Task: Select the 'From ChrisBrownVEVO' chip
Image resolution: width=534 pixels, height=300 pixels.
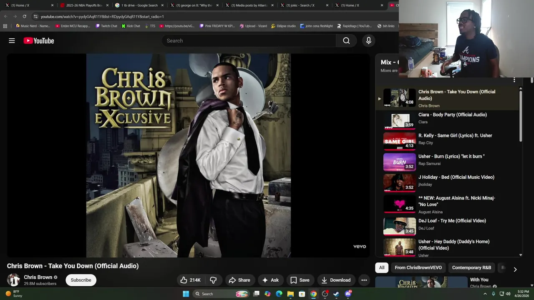Action: (418, 267)
